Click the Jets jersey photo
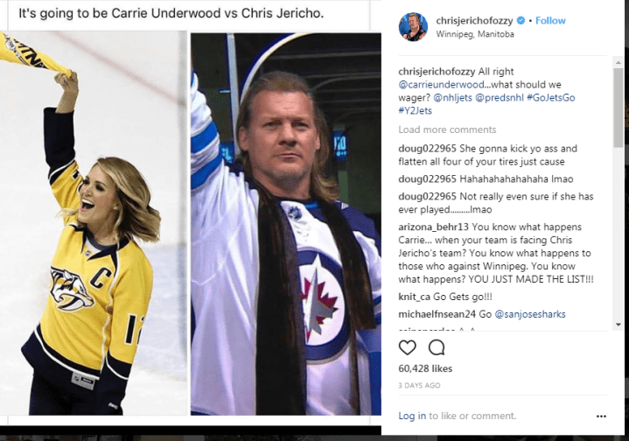 coord(286,224)
